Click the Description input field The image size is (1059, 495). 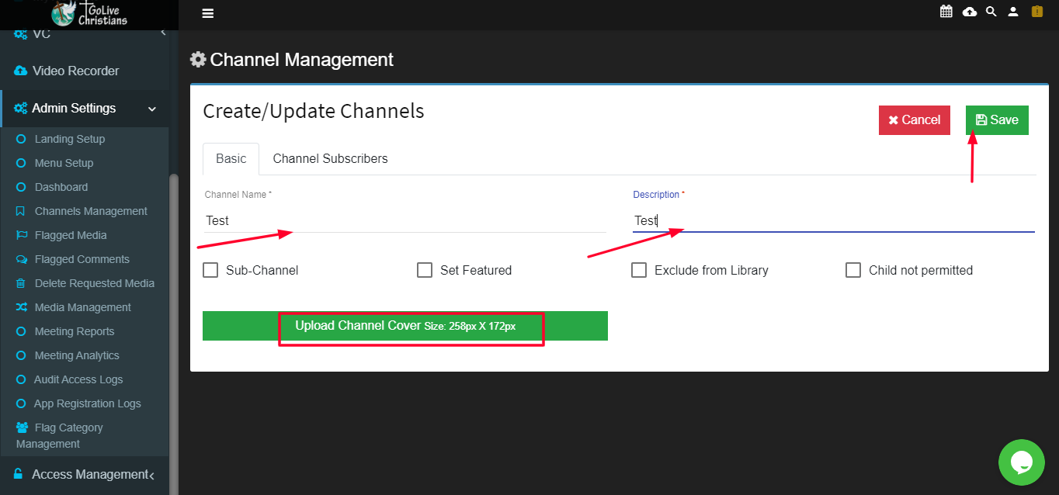point(834,220)
